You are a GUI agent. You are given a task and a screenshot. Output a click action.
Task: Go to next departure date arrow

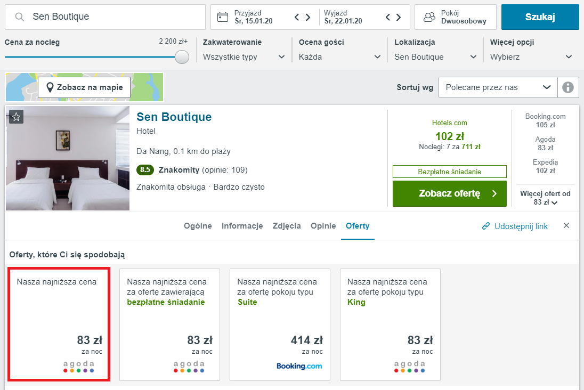(x=399, y=17)
